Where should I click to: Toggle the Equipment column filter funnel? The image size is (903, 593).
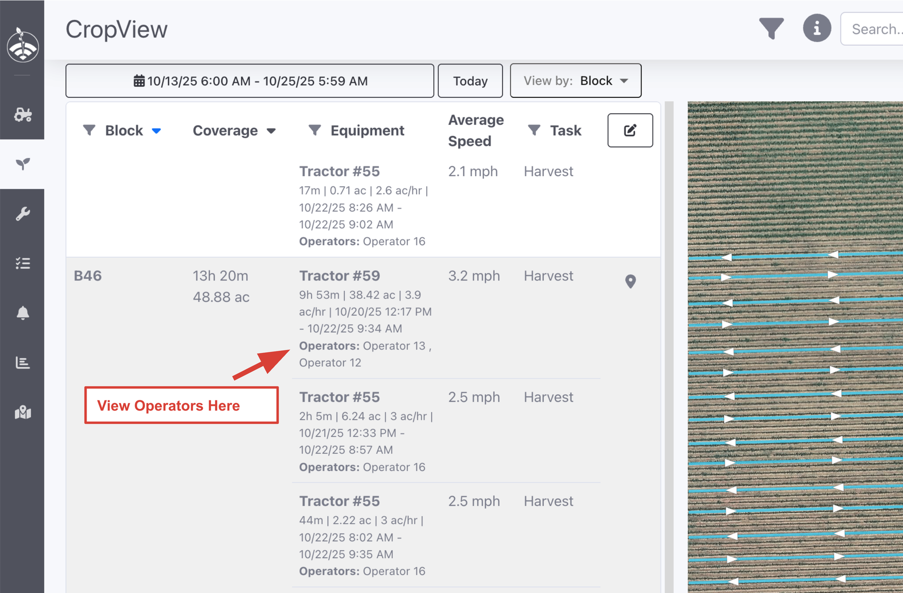[314, 130]
